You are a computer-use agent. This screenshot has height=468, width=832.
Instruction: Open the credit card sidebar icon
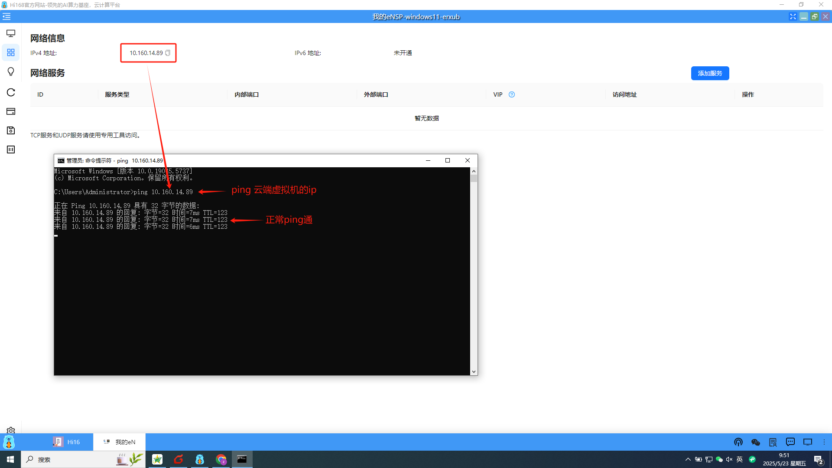coord(11,111)
